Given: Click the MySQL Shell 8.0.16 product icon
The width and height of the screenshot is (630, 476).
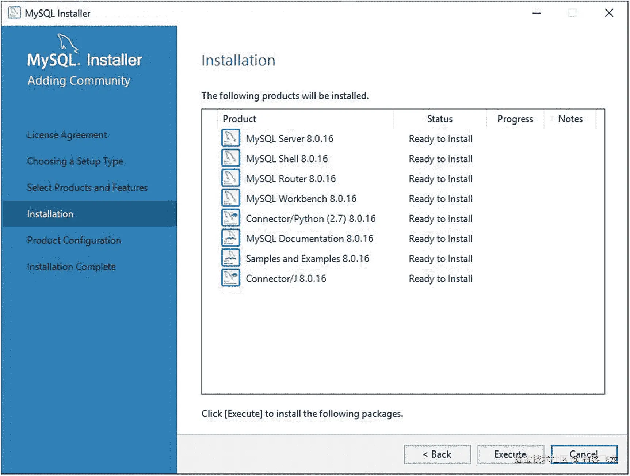Looking at the screenshot, I should click(x=230, y=158).
